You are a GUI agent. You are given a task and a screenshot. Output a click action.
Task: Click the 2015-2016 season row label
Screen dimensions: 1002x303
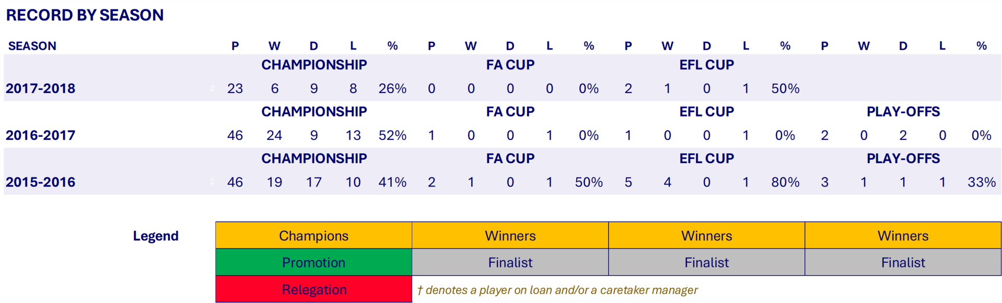pos(41,182)
